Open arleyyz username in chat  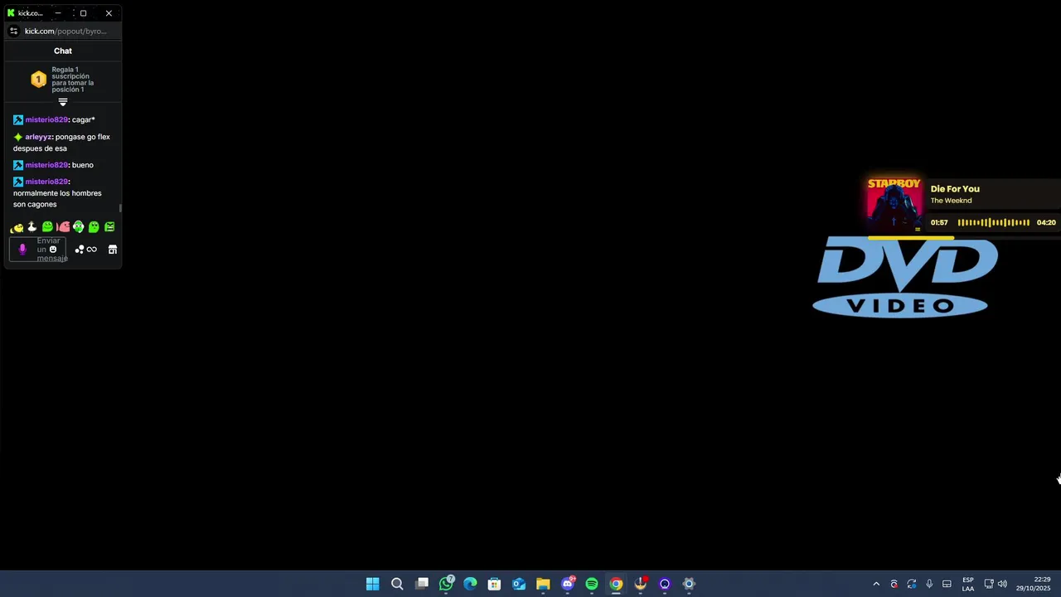[x=38, y=137]
